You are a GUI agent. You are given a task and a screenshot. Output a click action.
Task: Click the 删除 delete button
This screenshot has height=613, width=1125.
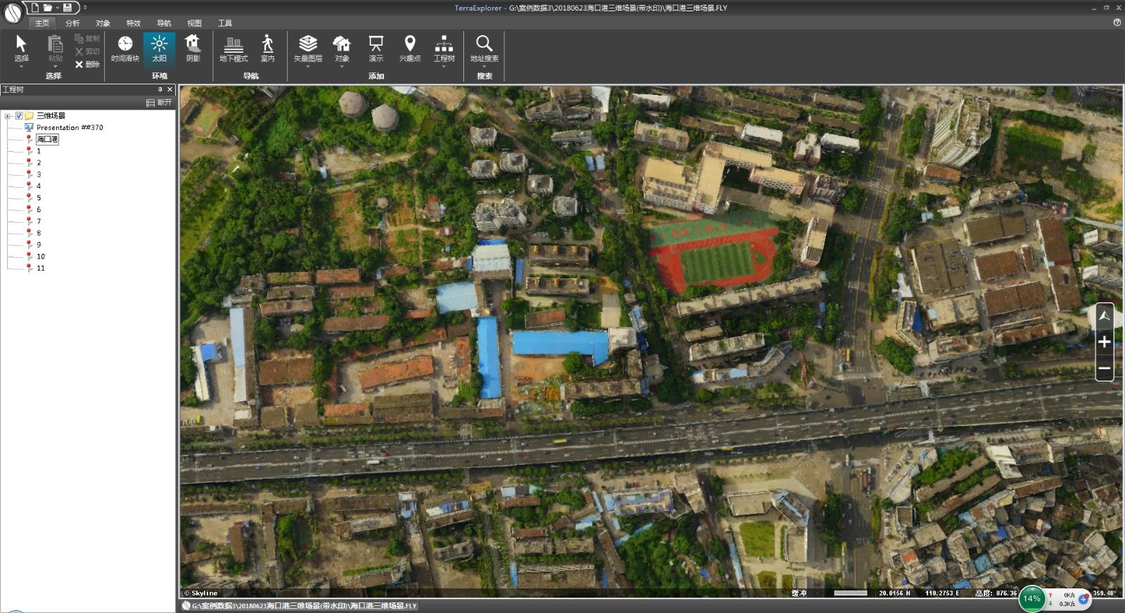(x=87, y=64)
